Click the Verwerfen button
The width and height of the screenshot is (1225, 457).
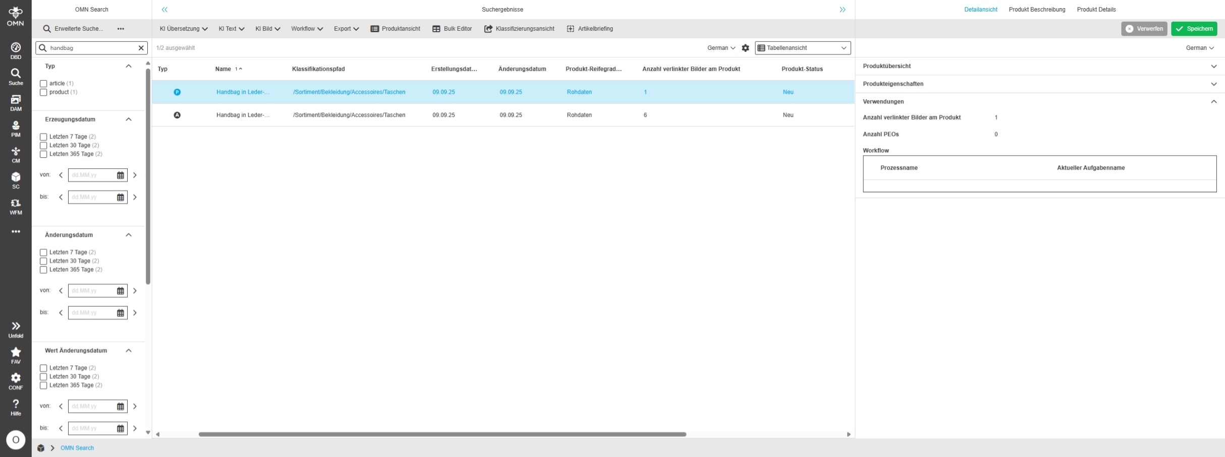(x=1144, y=29)
